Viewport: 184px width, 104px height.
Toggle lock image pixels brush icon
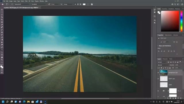(164, 68)
